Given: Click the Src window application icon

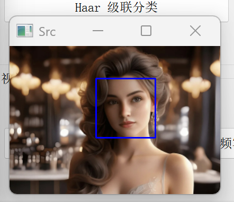Looking at the screenshot, I should click(25, 31).
